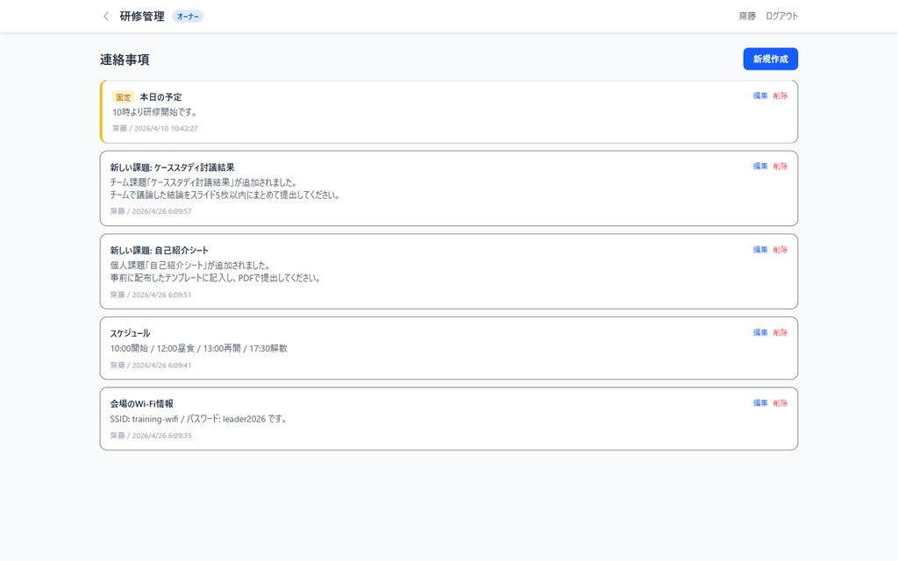
Task: Delete the 会場のWi-Fi情報 announcement
Action: pos(780,402)
